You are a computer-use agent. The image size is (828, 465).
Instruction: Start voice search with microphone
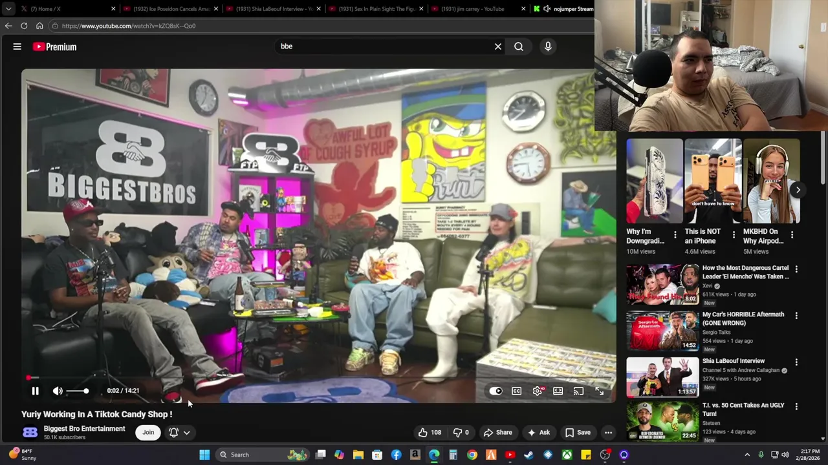(x=548, y=46)
